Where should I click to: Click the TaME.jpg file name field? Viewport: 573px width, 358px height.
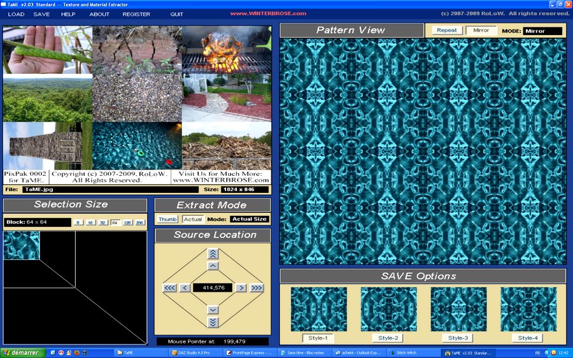[x=110, y=189]
